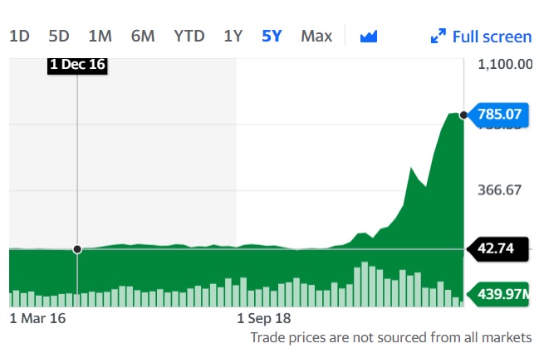Click the black 42.74 crosshair price label

pyautogui.click(x=501, y=248)
